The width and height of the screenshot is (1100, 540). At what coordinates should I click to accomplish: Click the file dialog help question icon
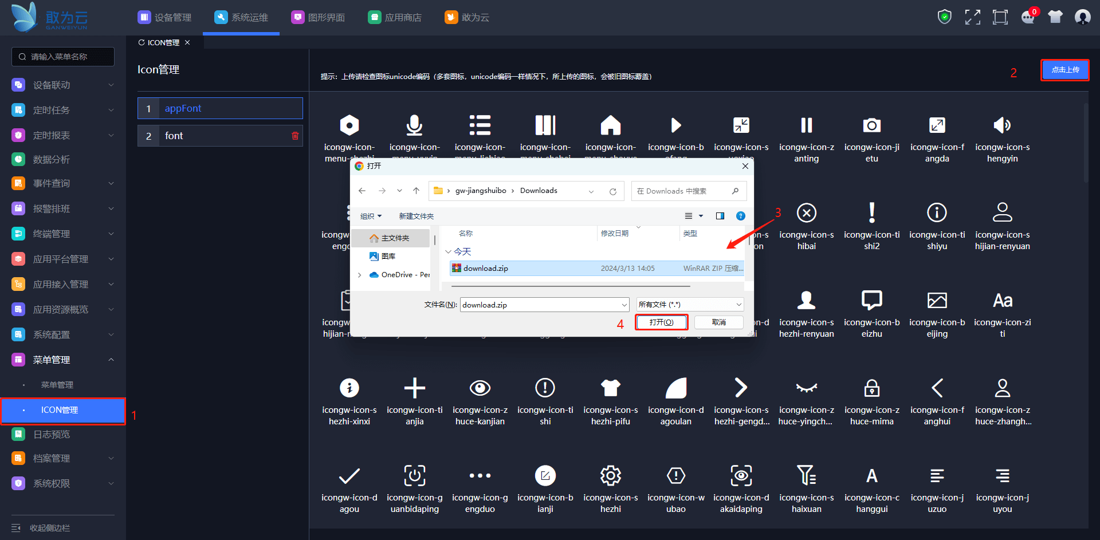pyautogui.click(x=740, y=216)
